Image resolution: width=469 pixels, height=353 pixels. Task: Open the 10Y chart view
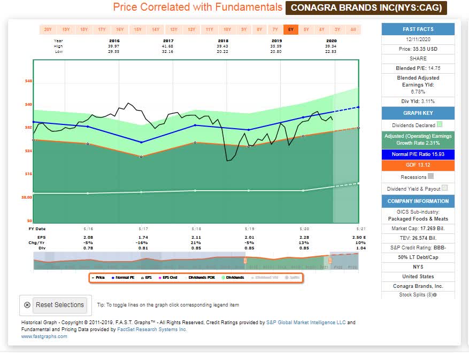pos(227,29)
